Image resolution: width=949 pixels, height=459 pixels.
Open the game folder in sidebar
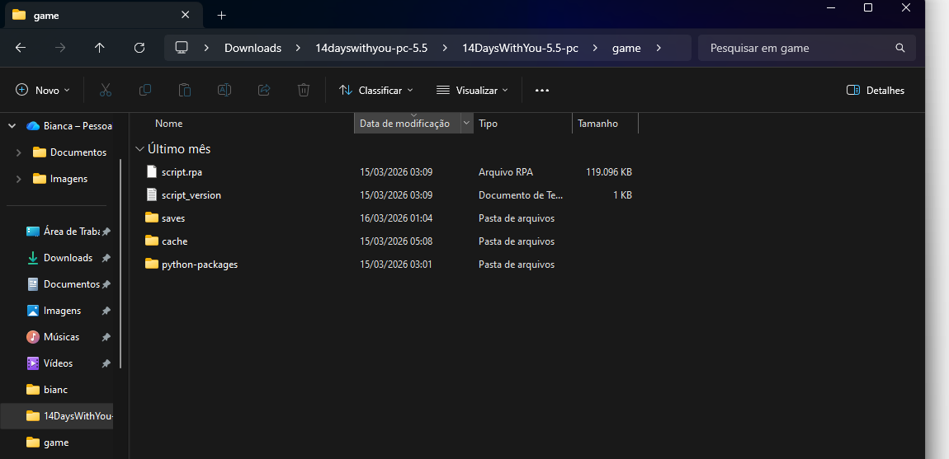coord(48,443)
